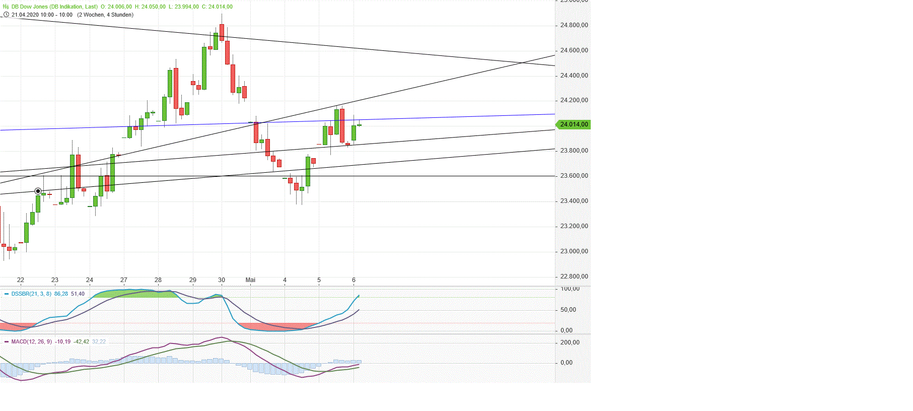Click the DSSBR value '86,28'
This screenshot has height=411, width=913.
pyautogui.click(x=61, y=294)
